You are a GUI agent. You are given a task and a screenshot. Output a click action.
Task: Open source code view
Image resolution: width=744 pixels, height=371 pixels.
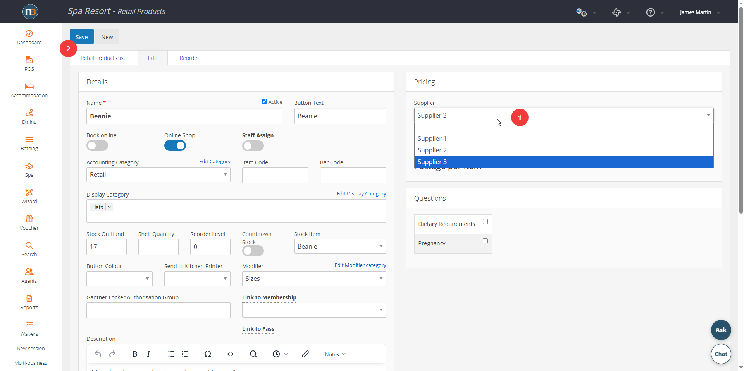(x=231, y=354)
